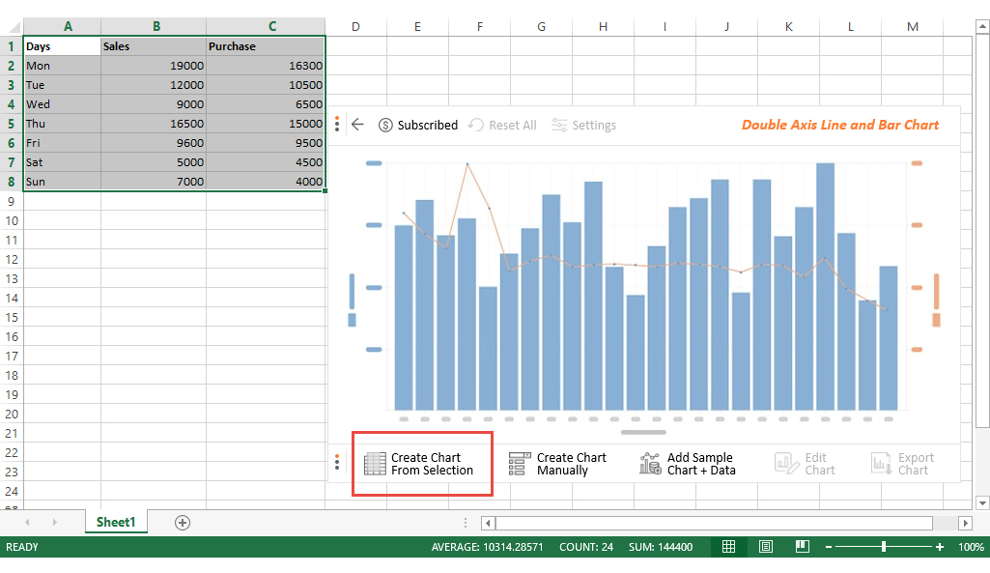
Task: Go back using the left arrow icon
Action: click(x=357, y=125)
